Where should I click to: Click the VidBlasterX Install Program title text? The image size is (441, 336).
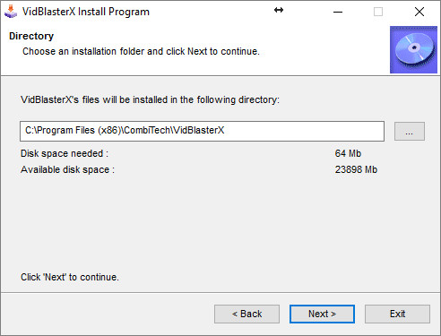click(86, 12)
